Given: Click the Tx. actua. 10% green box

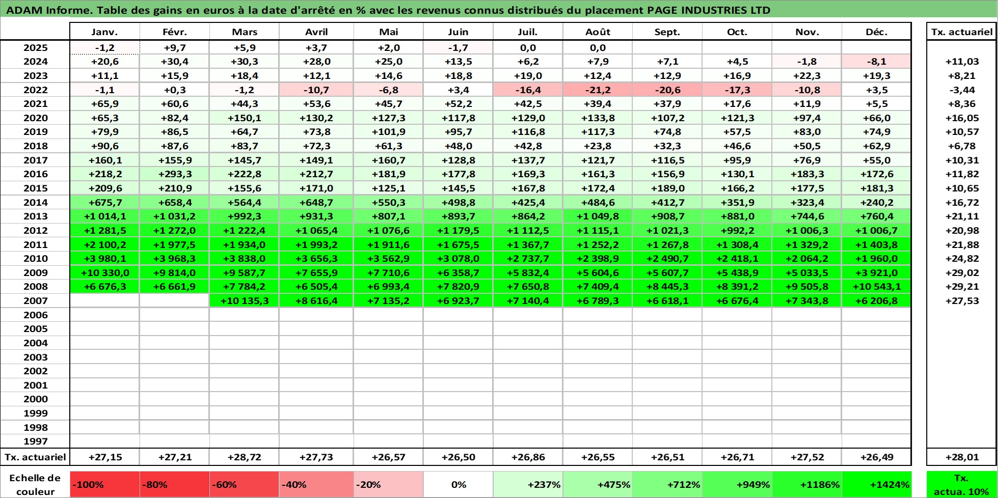Looking at the screenshot, I should [962, 484].
